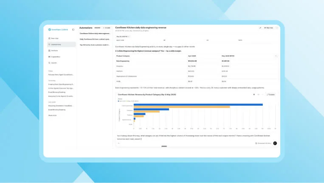Click the plus attach icon in input

[x=118, y=143]
